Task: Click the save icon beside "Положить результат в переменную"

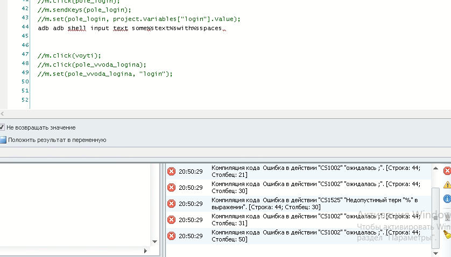Action: pyautogui.click(x=3, y=140)
